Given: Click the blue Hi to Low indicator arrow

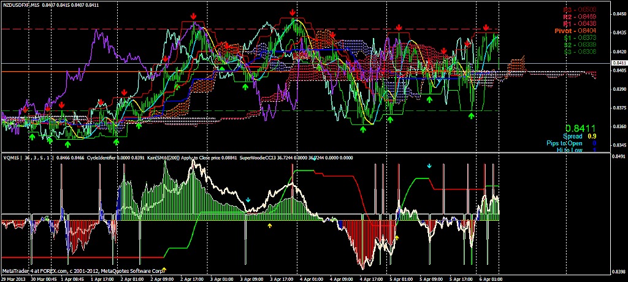Looking at the screenshot, I should tap(592, 150).
